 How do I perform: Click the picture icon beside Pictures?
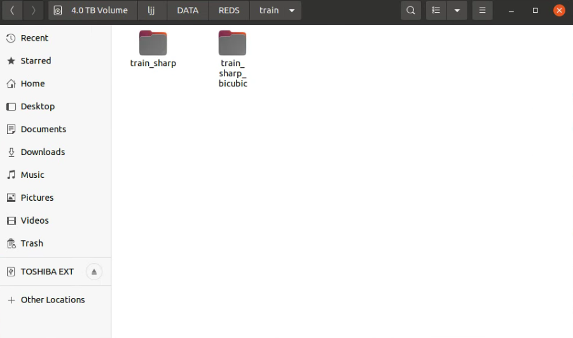11,198
